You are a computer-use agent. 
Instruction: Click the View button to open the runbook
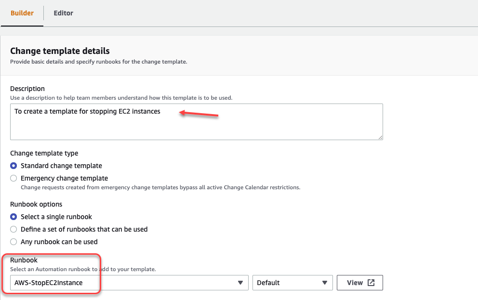359,283
